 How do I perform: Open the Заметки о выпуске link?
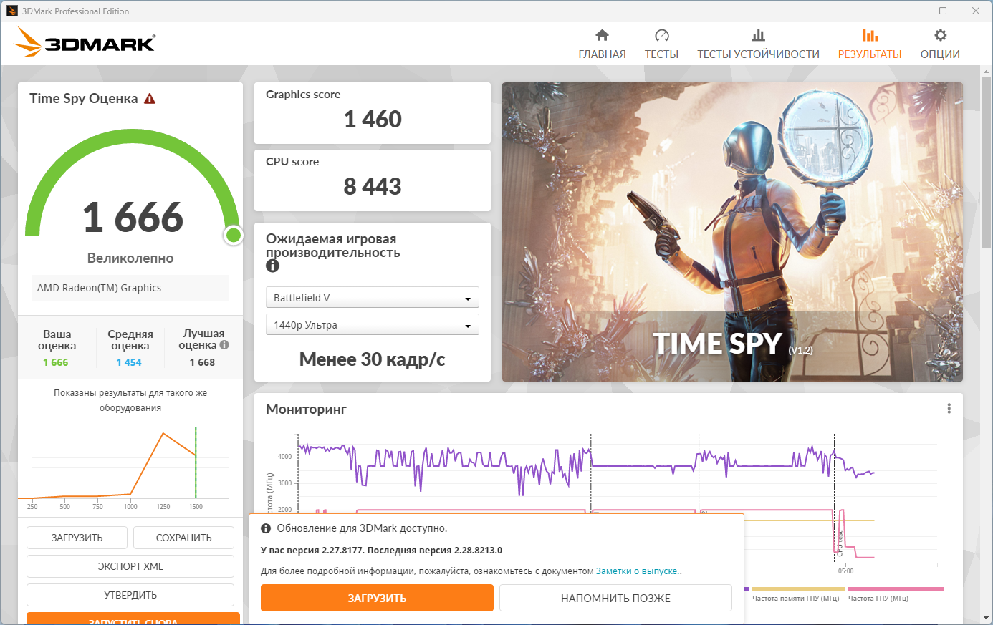pyautogui.click(x=637, y=571)
